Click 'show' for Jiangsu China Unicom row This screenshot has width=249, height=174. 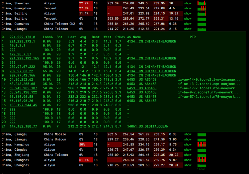click(188, 139)
